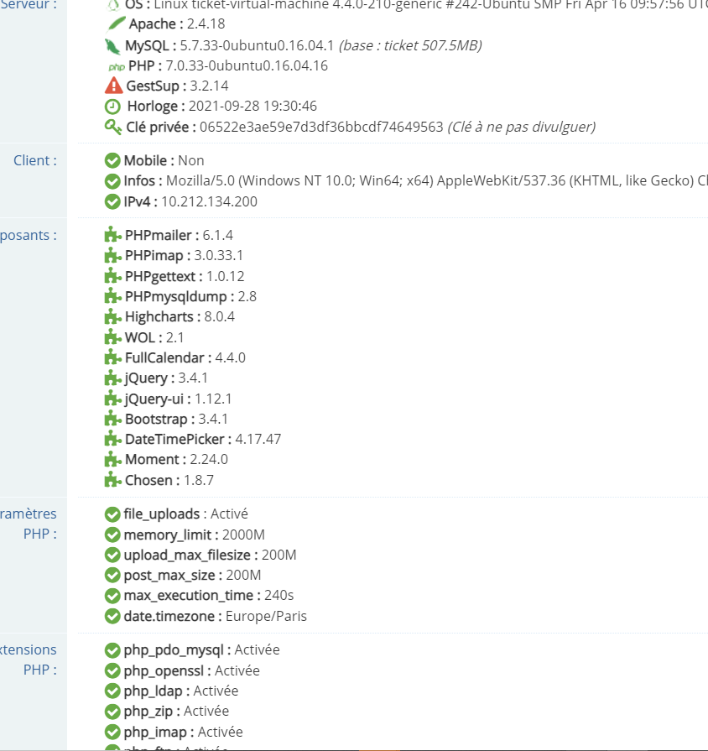Screen dimensions: 708x751
Task: Click the puzzle icon beside Chosen
Action: pyautogui.click(x=112, y=480)
